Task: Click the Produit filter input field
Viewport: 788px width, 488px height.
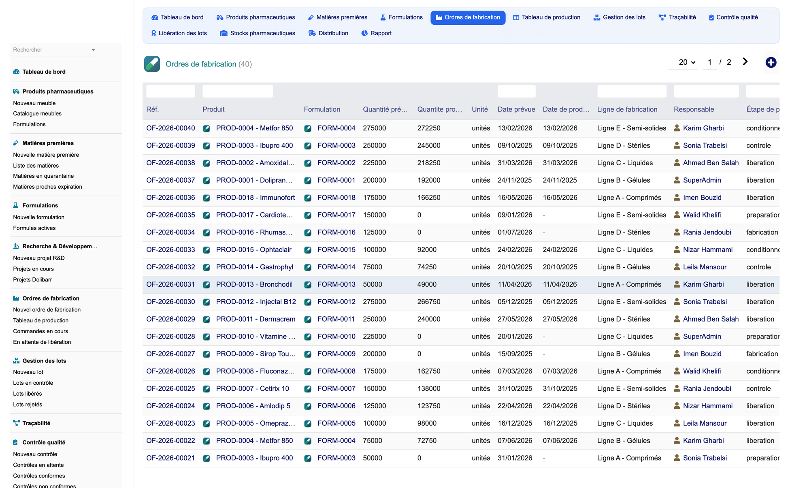Action: (238, 91)
